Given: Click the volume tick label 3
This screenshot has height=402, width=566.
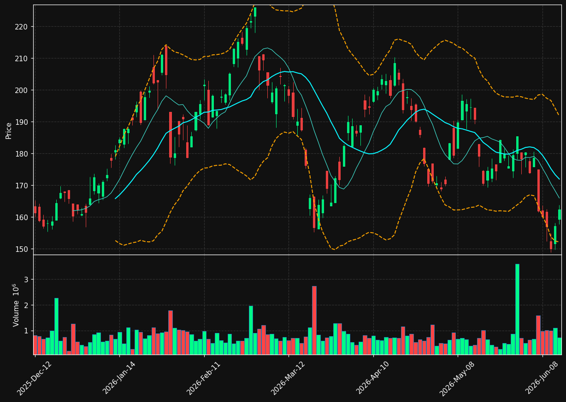Looking at the screenshot, I should coord(26,280).
